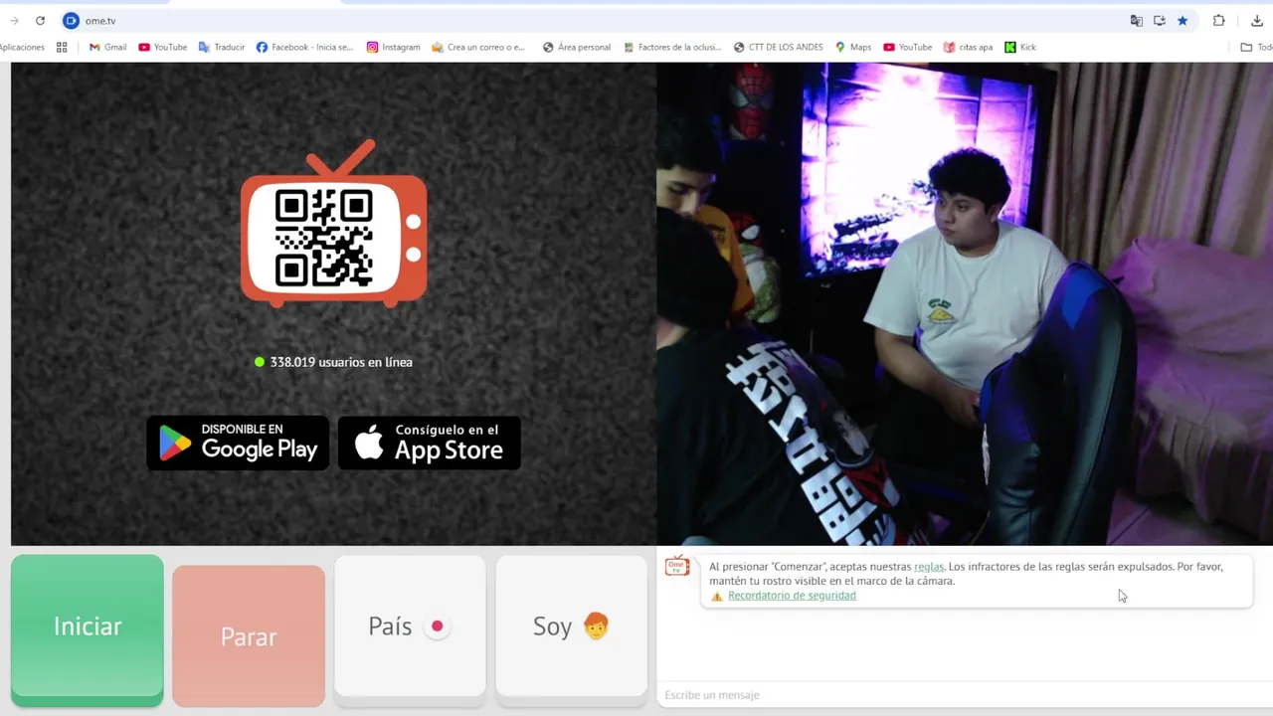Image resolution: width=1273 pixels, height=716 pixels.
Task: Open the citas apa bookmark
Action: point(969,47)
